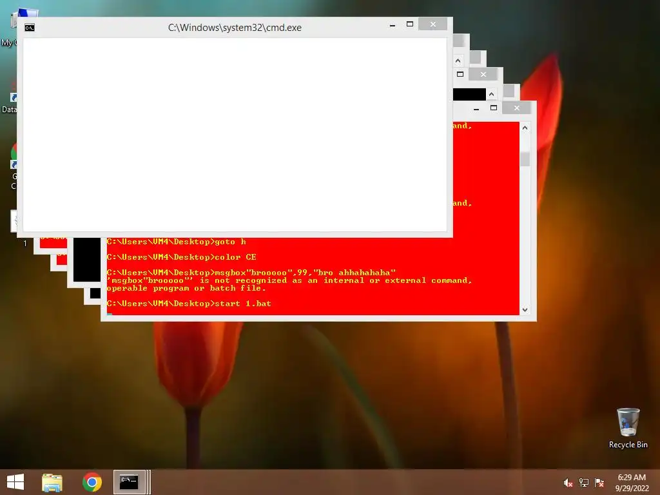The height and width of the screenshot is (495, 660).
Task: Click the red window's scroll up arrow
Action: 525,128
